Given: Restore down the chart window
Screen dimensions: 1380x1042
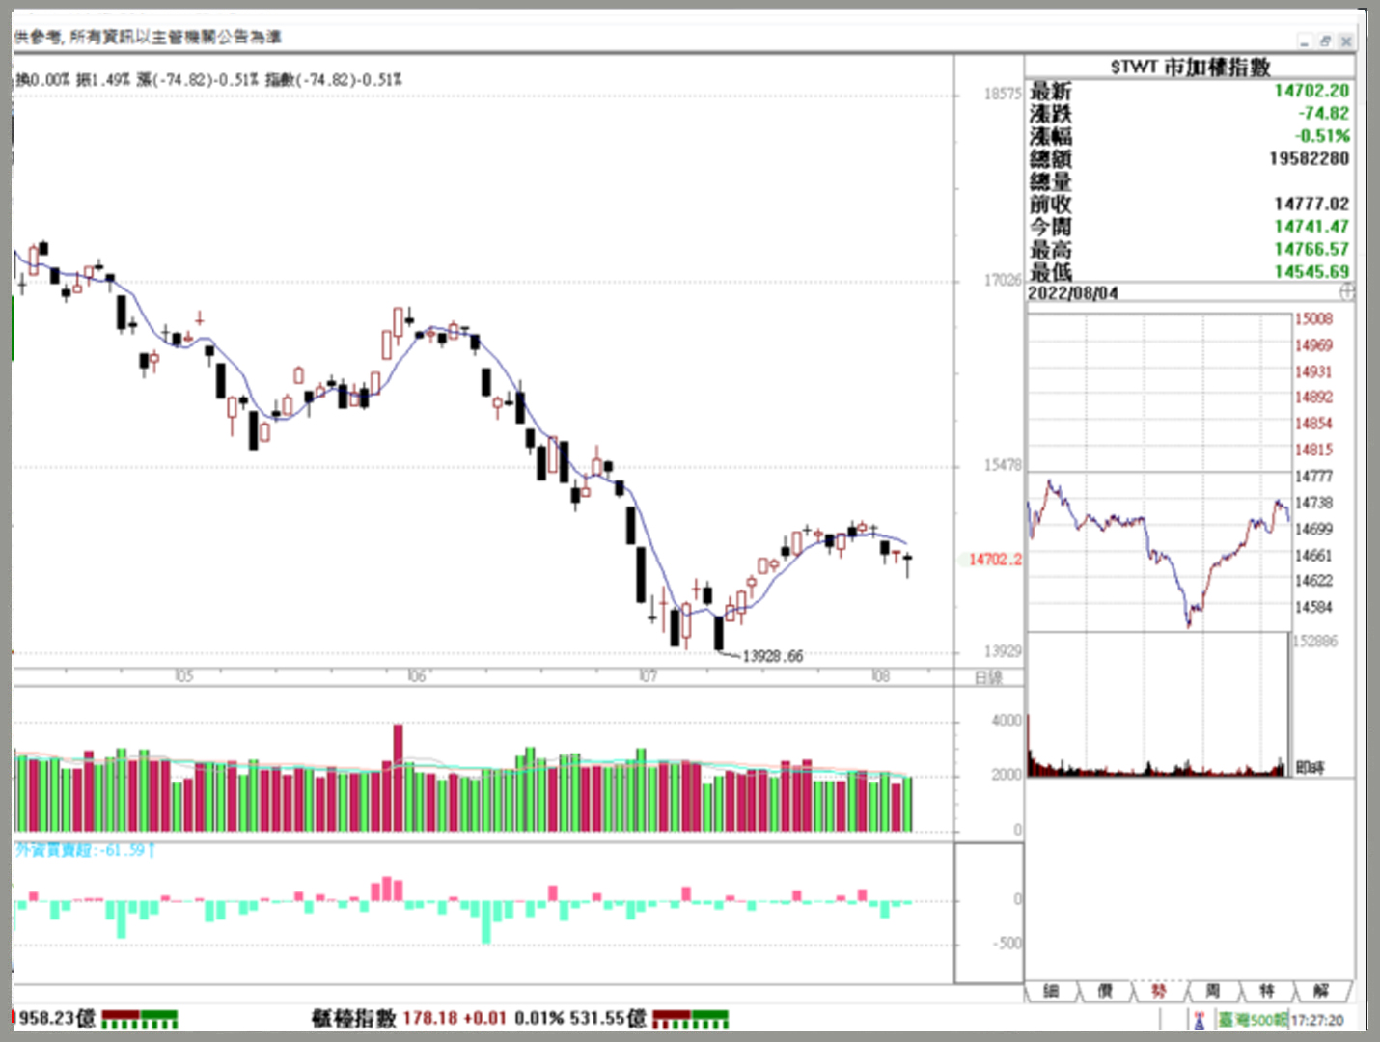Looking at the screenshot, I should [1325, 41].
